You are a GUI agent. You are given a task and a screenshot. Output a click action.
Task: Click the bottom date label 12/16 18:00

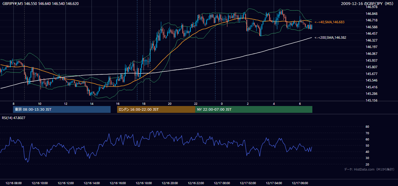click(144, 183)
